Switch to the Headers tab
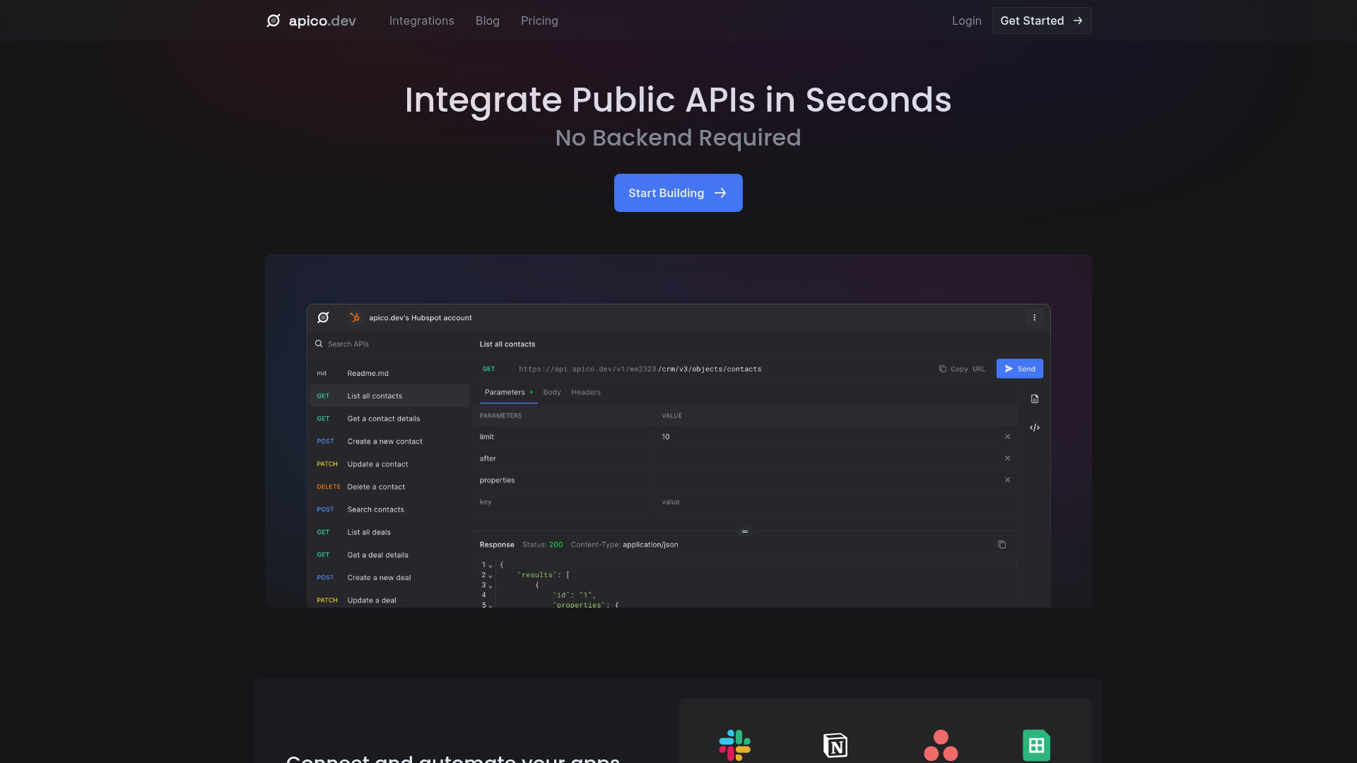 (x=585, y=392)
